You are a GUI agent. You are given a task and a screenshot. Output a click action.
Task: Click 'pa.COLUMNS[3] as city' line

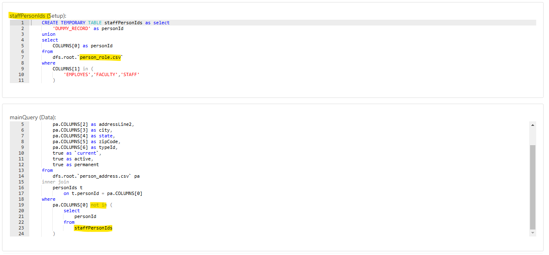click(x=82, y=130)
